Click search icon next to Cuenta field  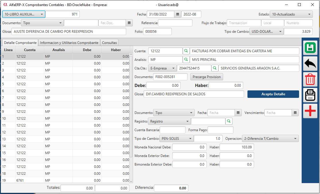click(x=186, y=51)
